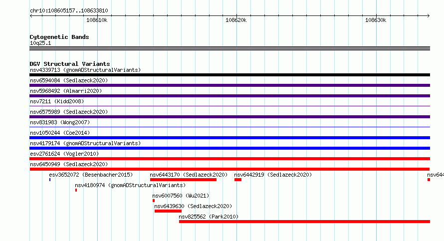Click the 108630k ruler position label
Image resolution: width=444 pixels, height=241 pixels.
(x=376, y=20)
